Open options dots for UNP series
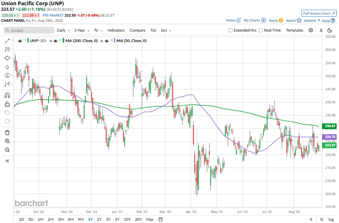Screen dimensions: 339x223 pos(25,41)
